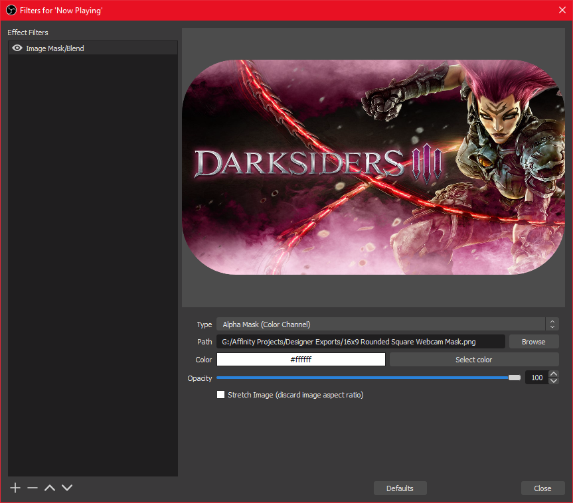Viewport: 573px width, 503px height.
Task: Open the Type dropdown for mask type
Action: 387,324
